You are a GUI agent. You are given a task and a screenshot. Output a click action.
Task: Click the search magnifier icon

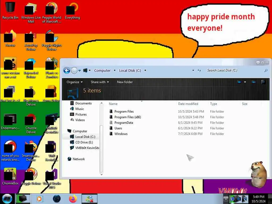pos(266,70)
